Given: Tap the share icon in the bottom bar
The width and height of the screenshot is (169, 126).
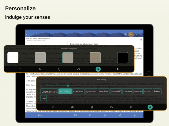Looking at the screenshot, I should tap(120, 115).
